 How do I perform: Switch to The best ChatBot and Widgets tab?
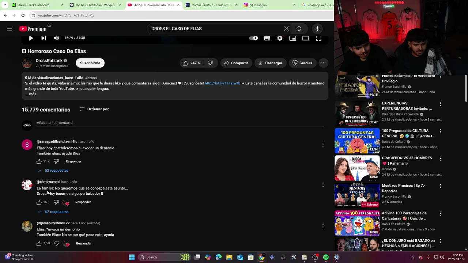95,5
